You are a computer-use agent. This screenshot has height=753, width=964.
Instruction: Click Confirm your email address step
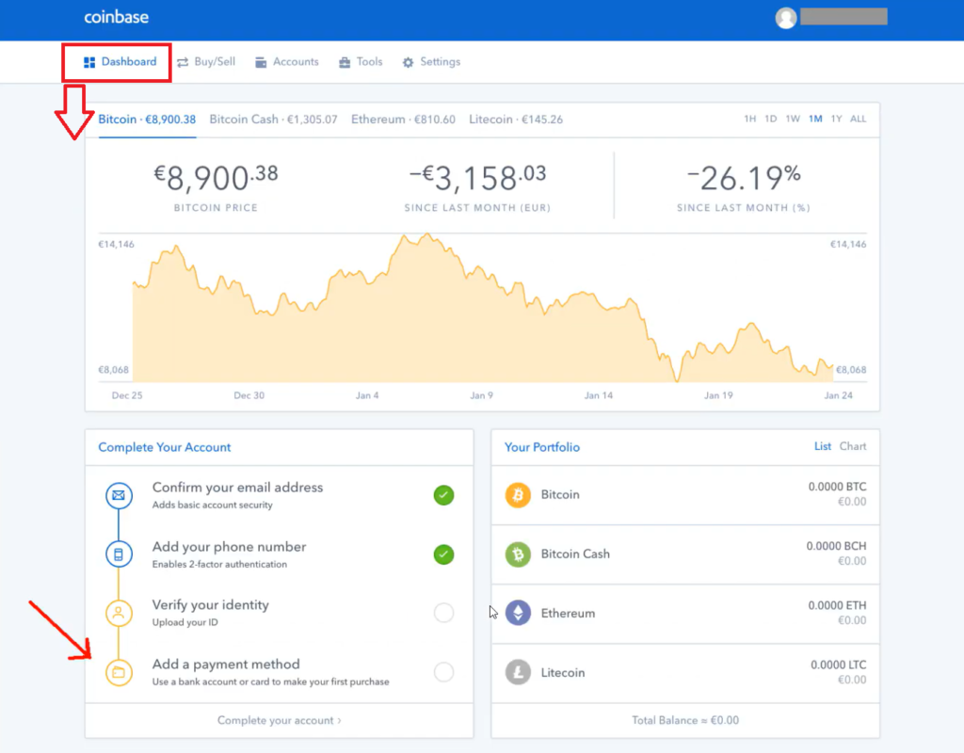[x=279, y=495]
